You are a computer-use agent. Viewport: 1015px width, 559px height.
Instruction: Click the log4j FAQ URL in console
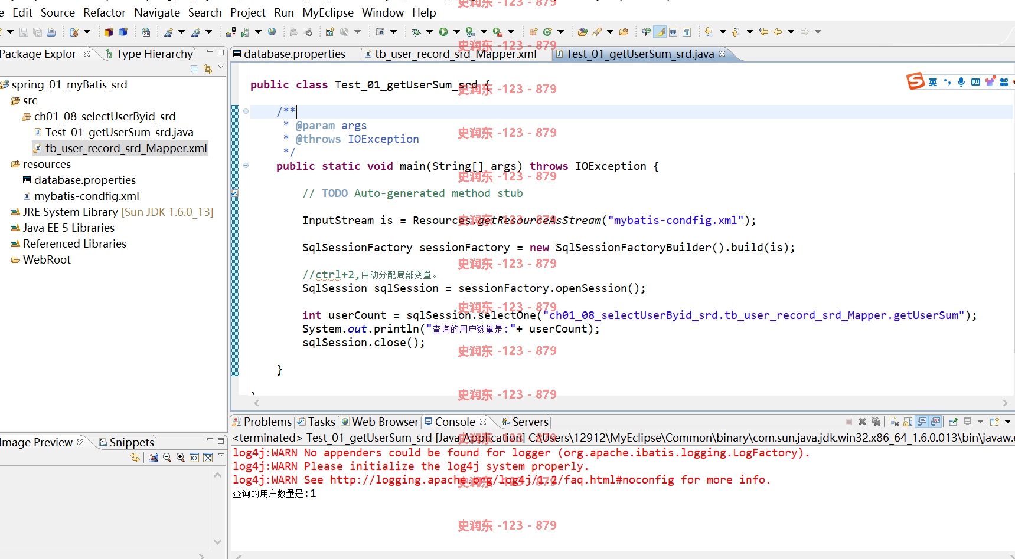(x=502, y=479)
